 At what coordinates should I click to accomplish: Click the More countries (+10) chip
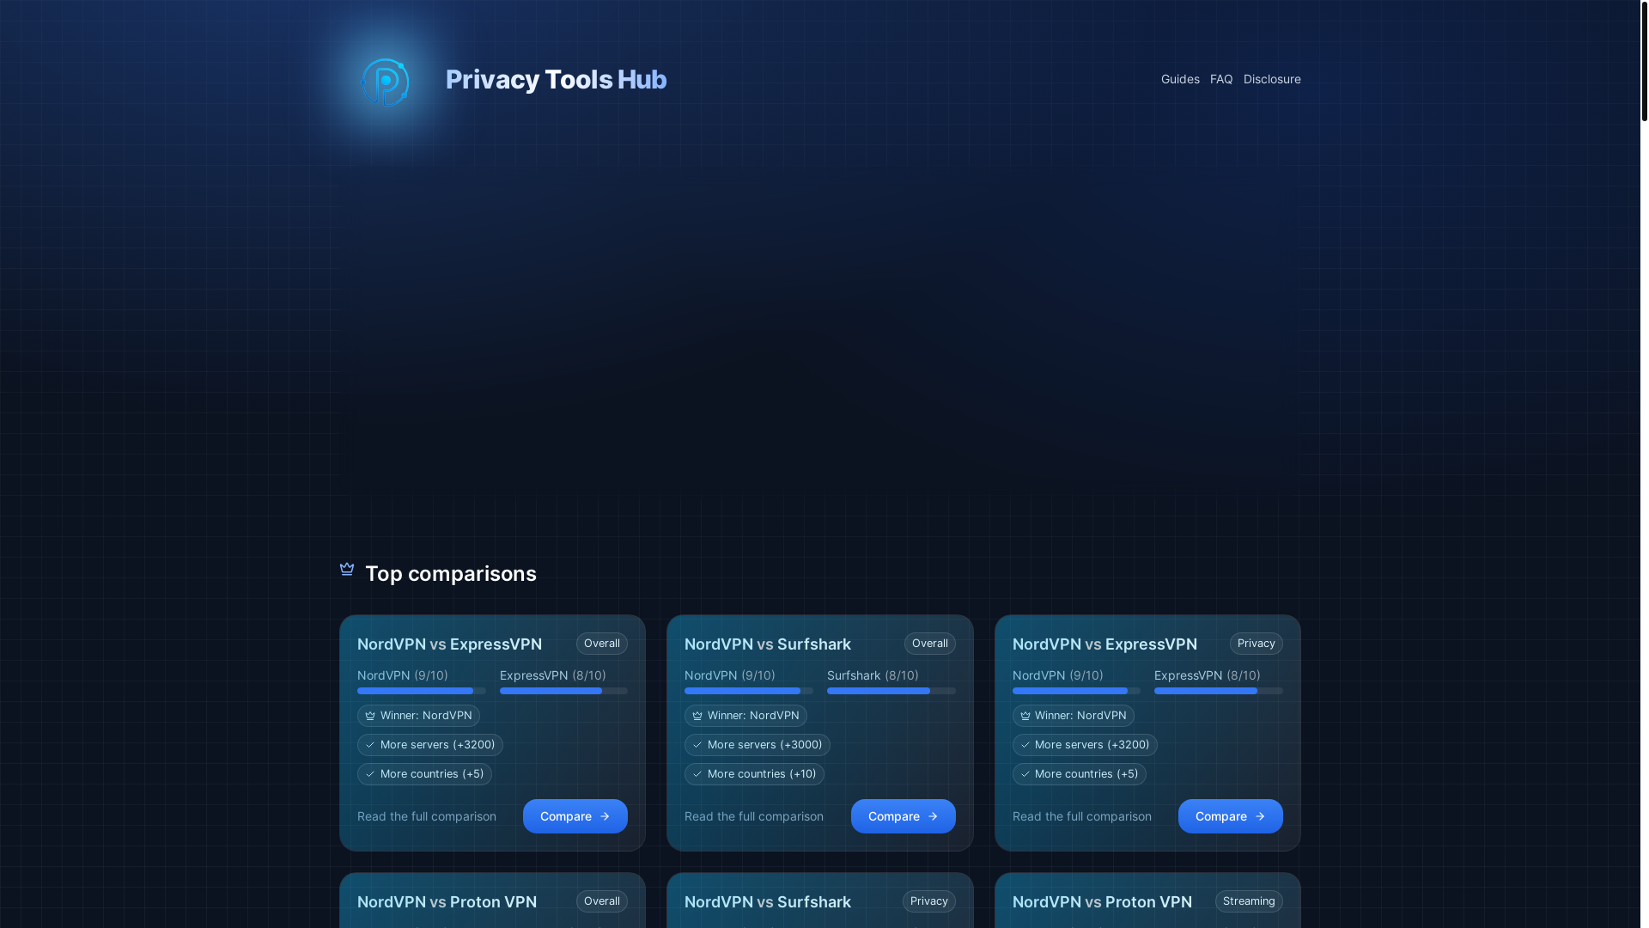(x=754, y=774)
